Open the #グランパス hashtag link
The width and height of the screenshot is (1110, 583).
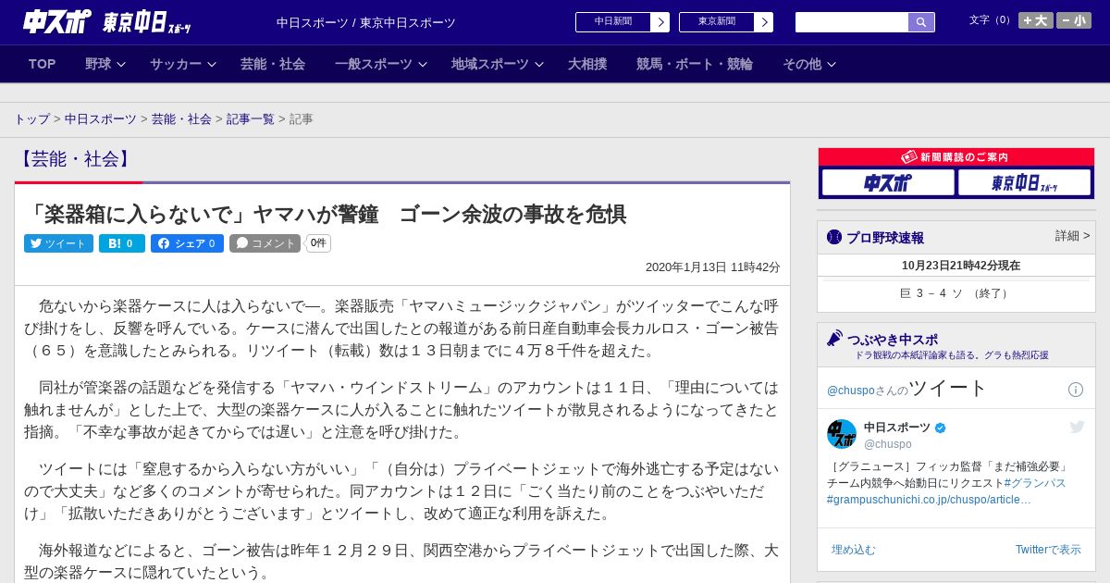tap(1035, 483)
